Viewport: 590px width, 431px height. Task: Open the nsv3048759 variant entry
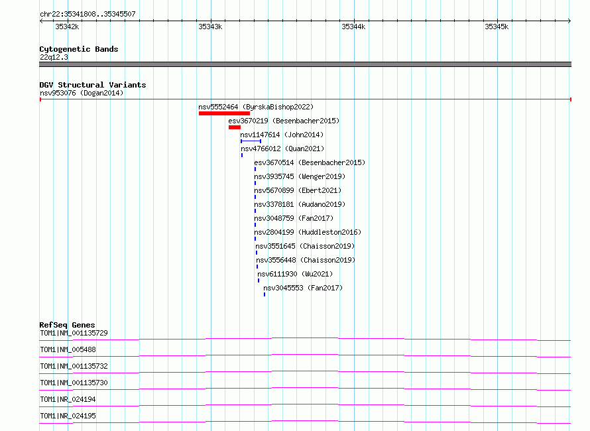coord(294,218)
